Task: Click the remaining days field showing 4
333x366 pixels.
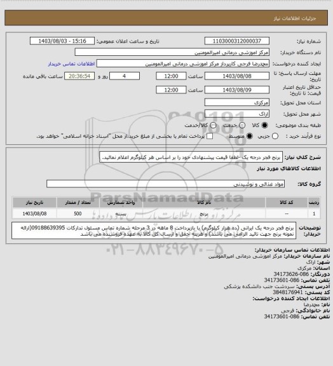Action: [x=125, y=76]
